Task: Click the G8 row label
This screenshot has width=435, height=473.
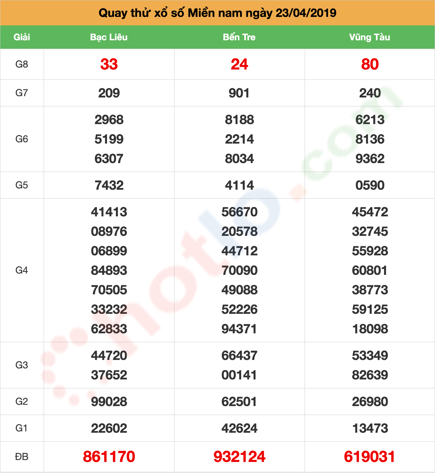Action: [22, 64]
